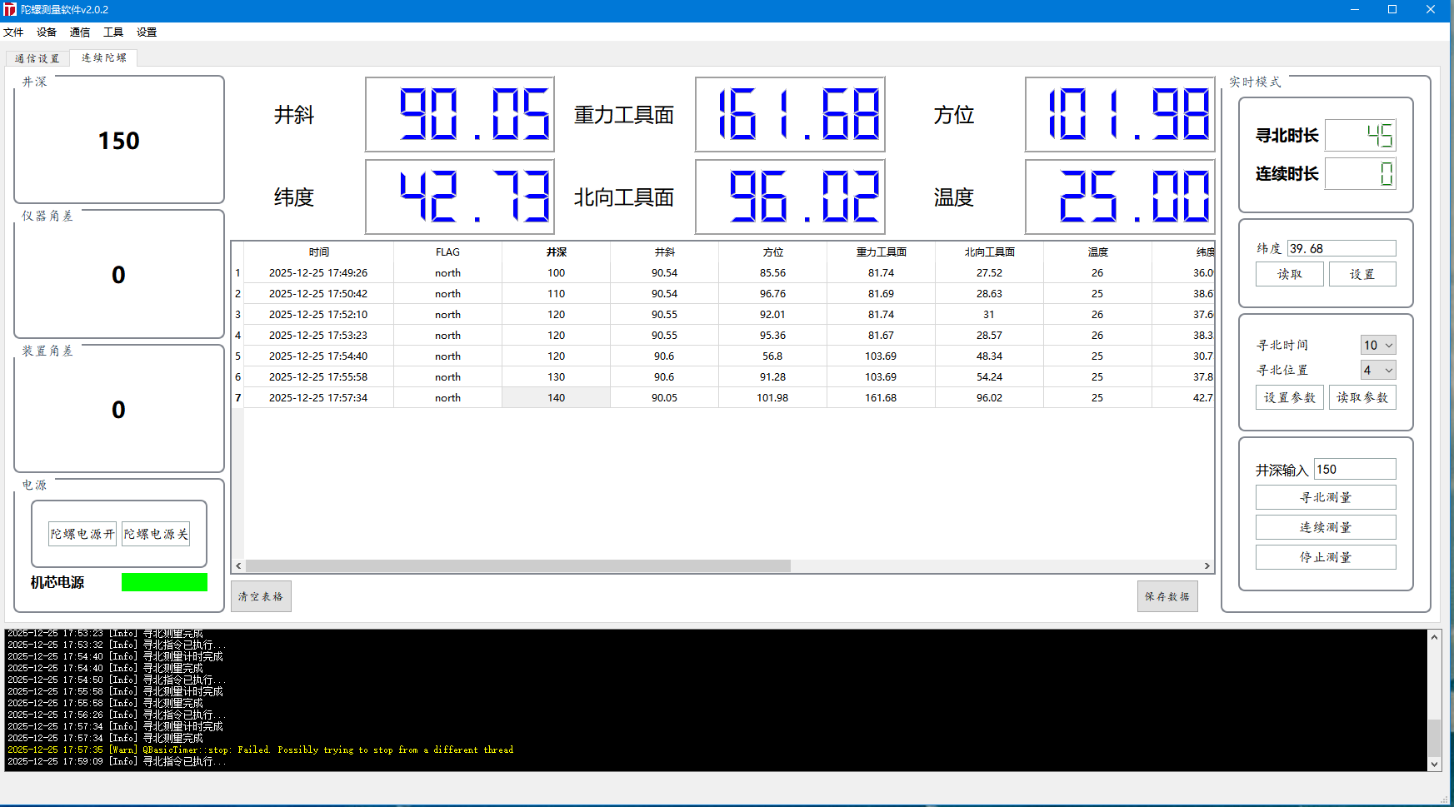
Task: Close the 陀螺测量软件 window
Action: coord(1431,10)
